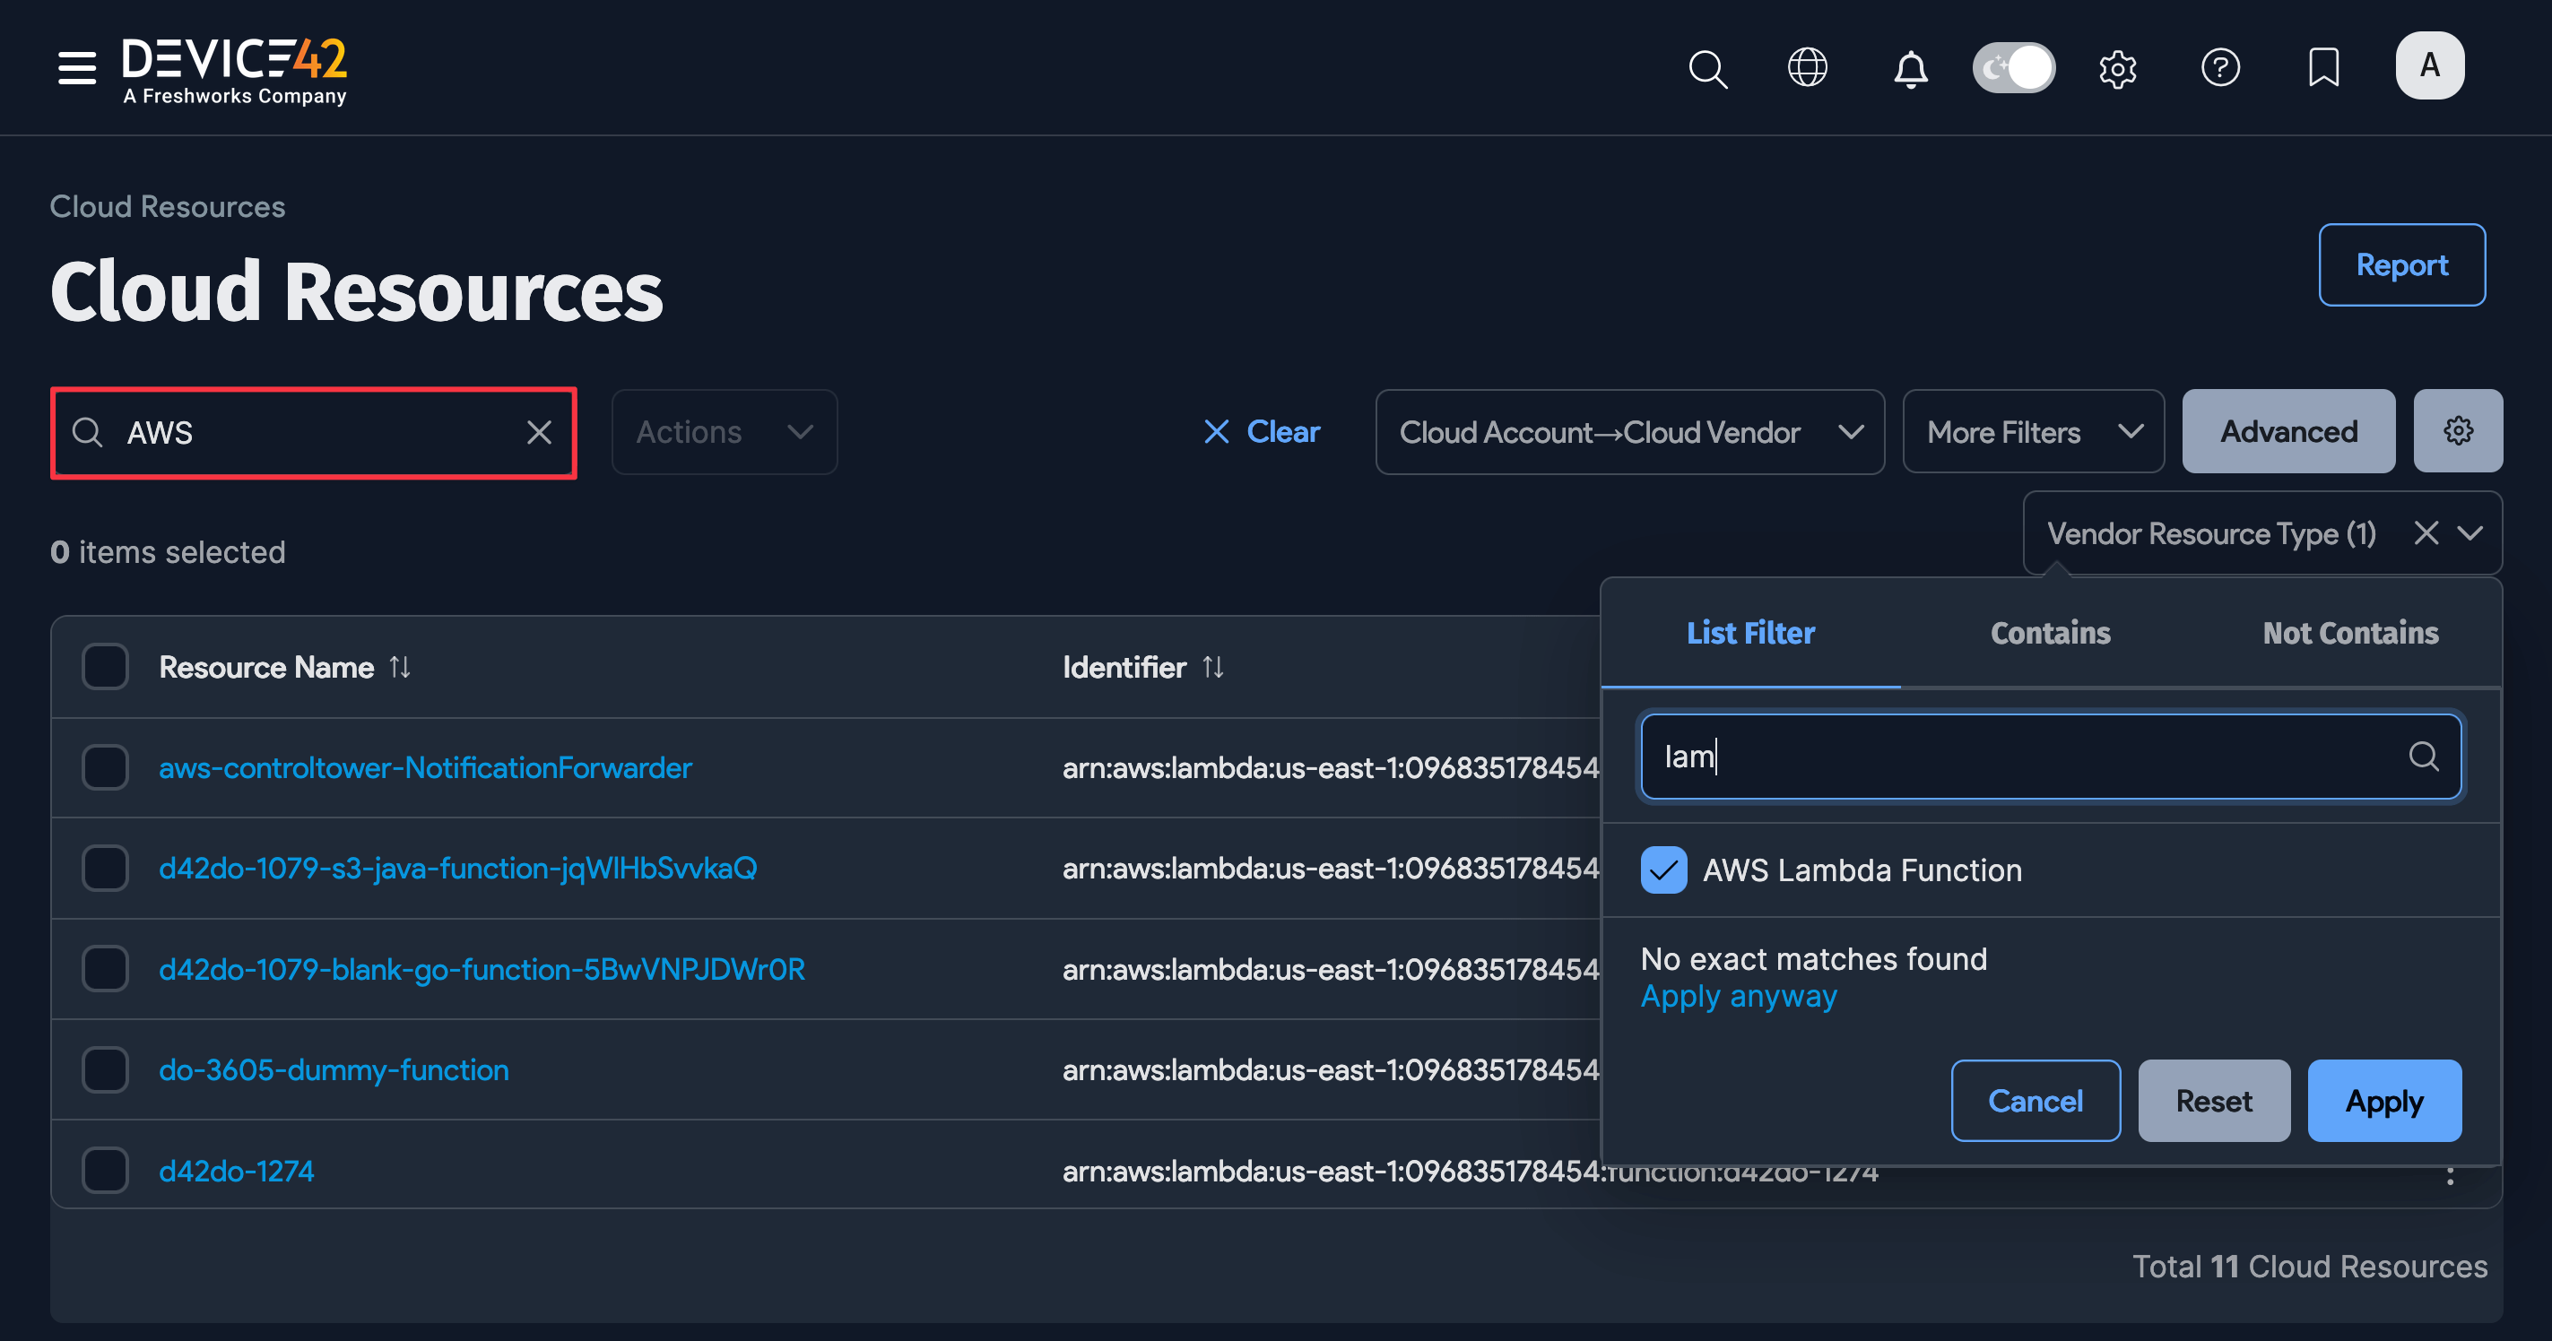Open the notifications bell icon
This screenshot has height=1341, width=2552.
(1909, 67)
